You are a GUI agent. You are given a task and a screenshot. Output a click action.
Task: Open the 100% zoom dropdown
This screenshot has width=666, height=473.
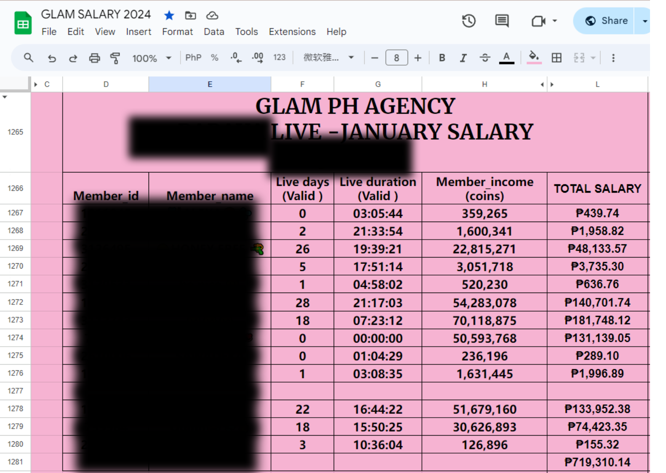tap(152, 58)
